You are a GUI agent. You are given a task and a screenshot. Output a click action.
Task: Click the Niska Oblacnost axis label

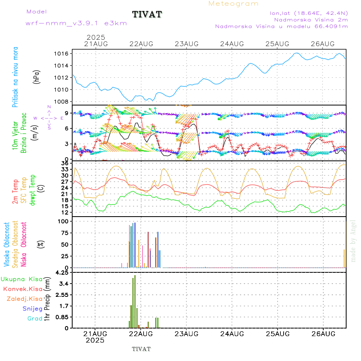click(24, 243)
